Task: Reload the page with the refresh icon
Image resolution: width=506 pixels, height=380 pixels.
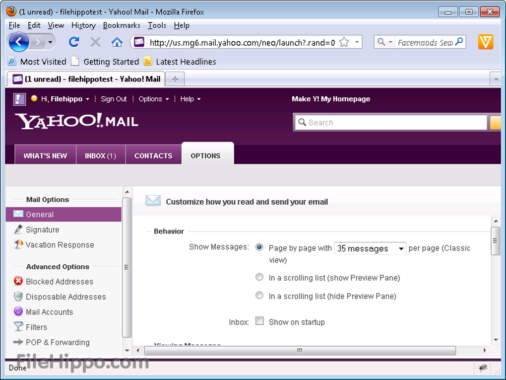Action: pos(74,42)
